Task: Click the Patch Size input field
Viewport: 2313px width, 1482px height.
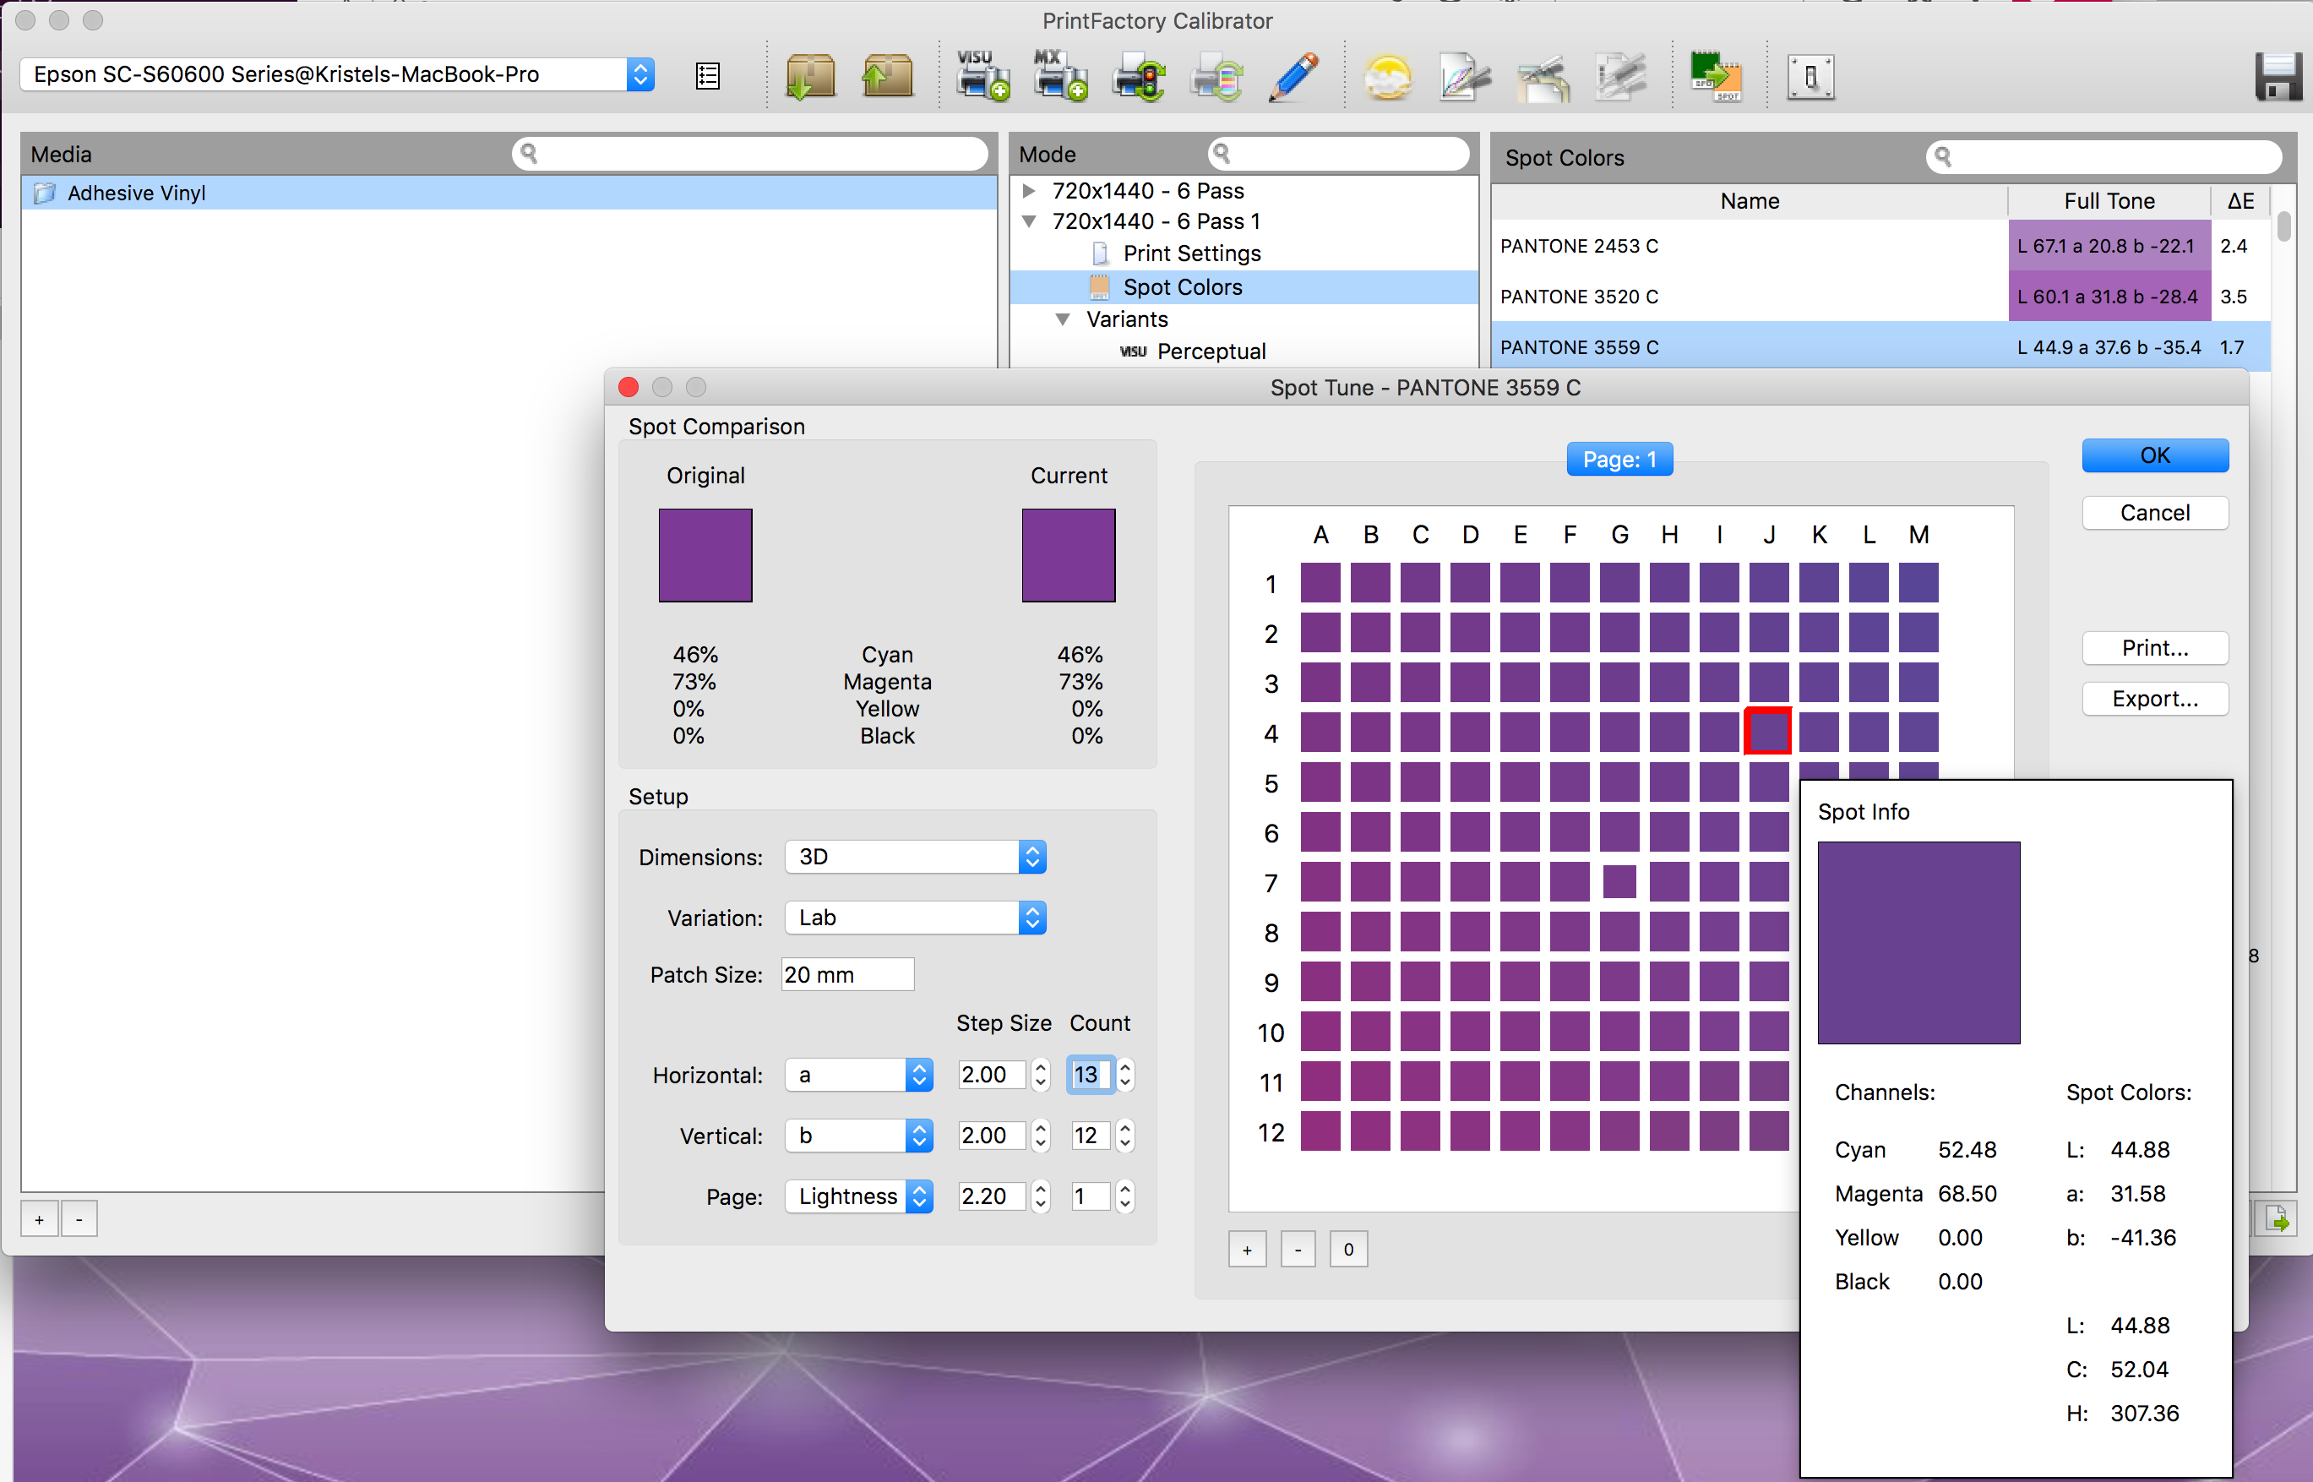Action: 846,974
